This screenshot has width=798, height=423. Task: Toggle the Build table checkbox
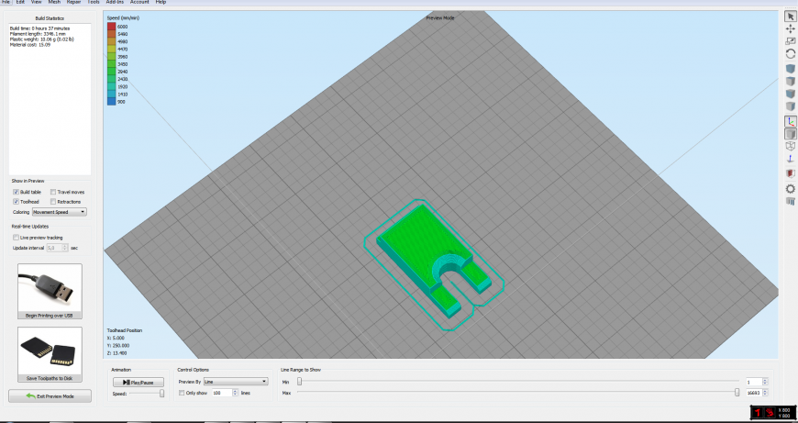point(16,192)
